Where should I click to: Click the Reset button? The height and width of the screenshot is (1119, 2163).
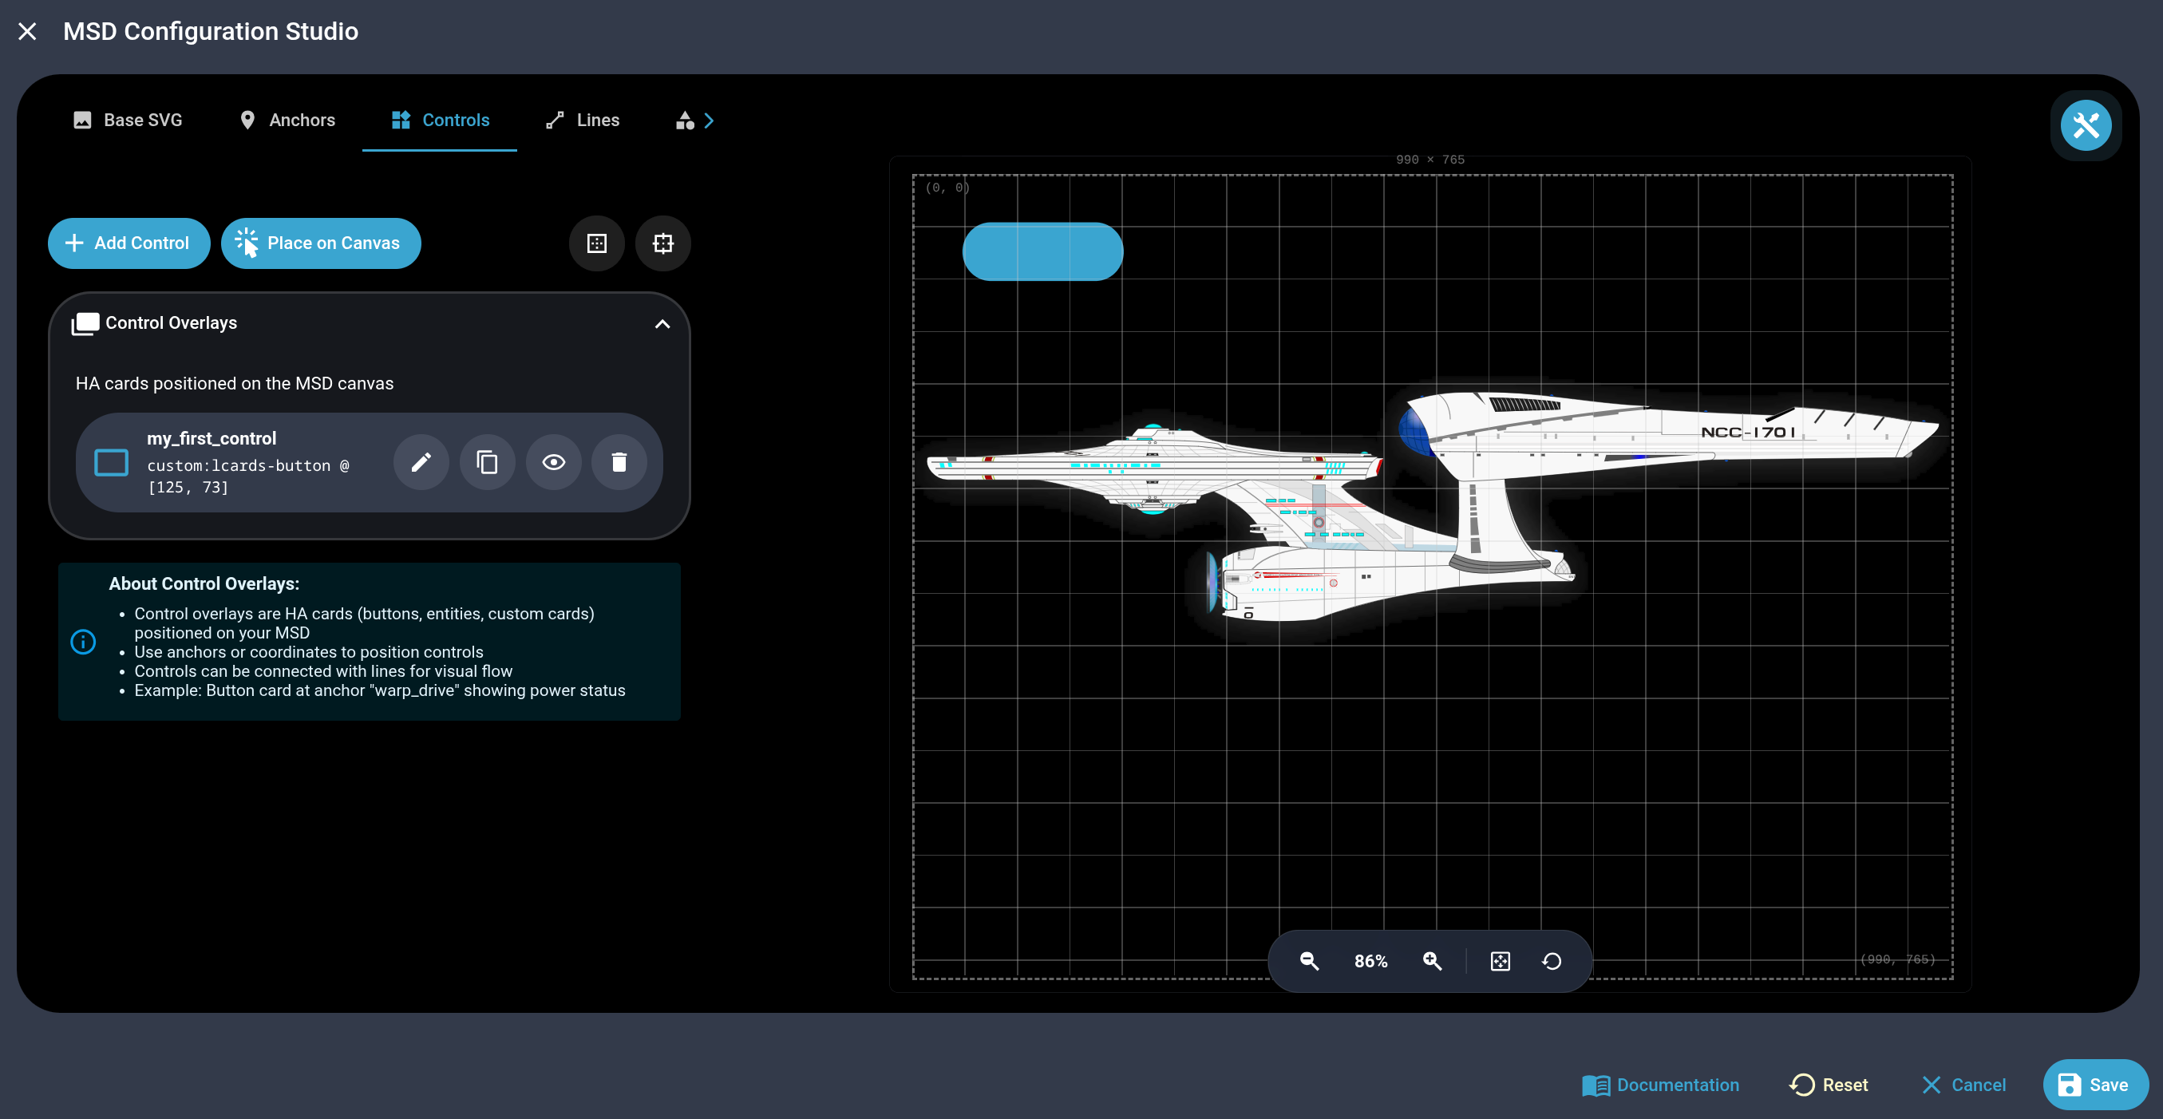pyautogui.click(x=1828, y=1085)
